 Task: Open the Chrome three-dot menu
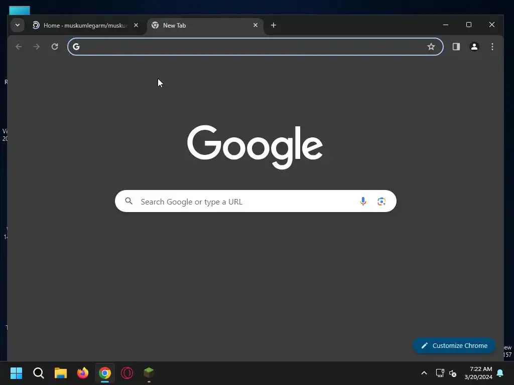(x=492, y=47)
